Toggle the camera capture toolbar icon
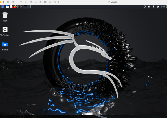Viewport: 167px width, 118px height. pos(45,2)
